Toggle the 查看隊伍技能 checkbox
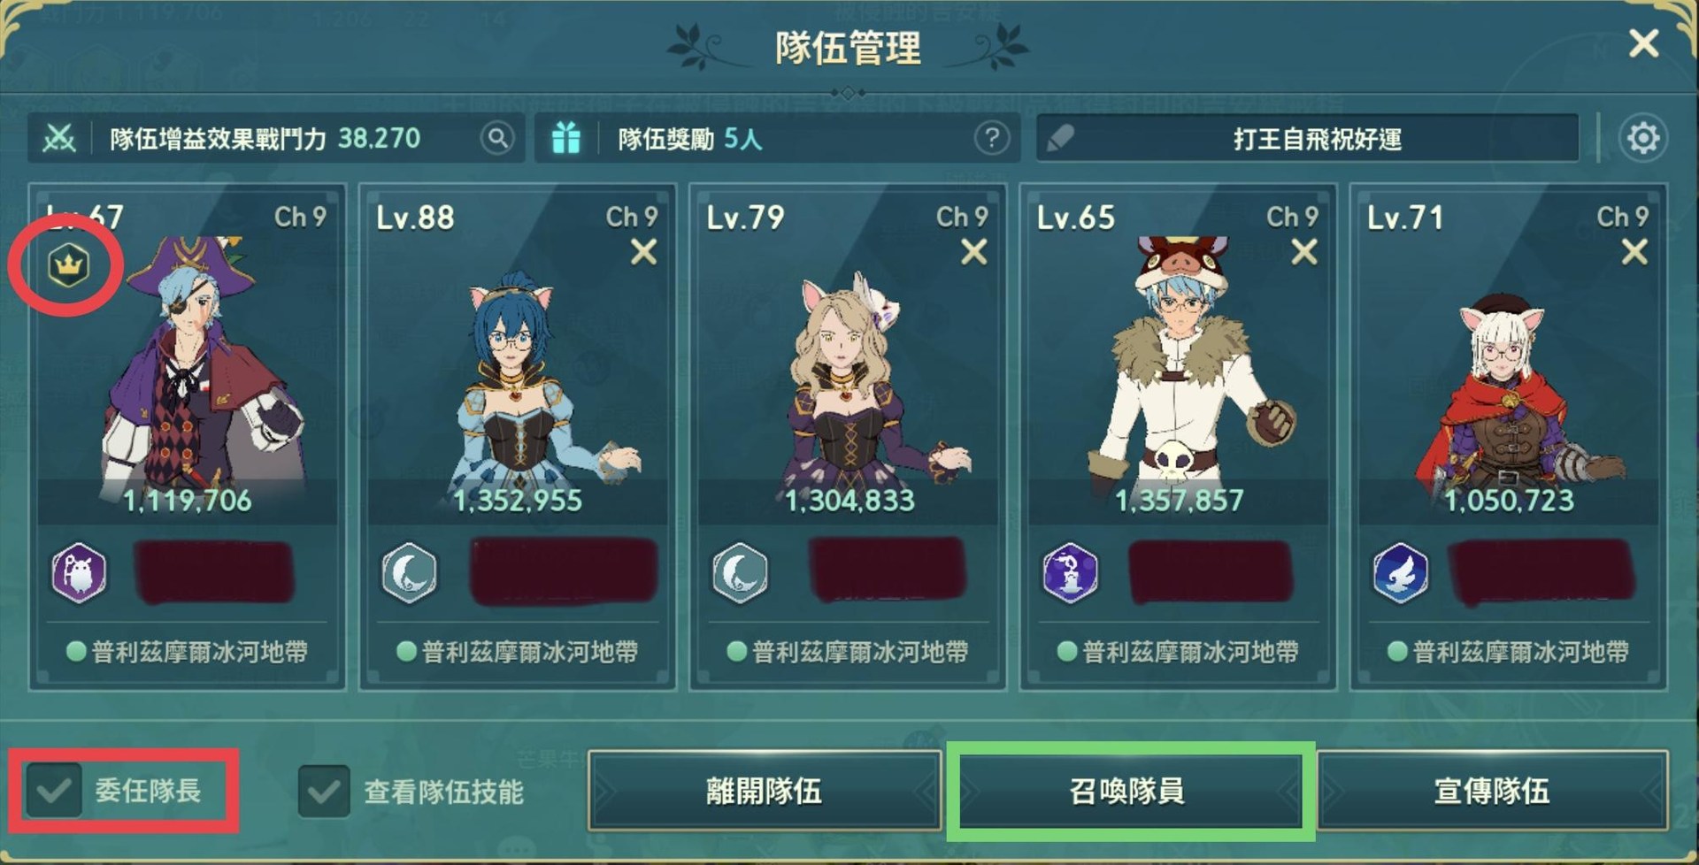The width and height of the screenshot is (1699, 865). [324, 790]
